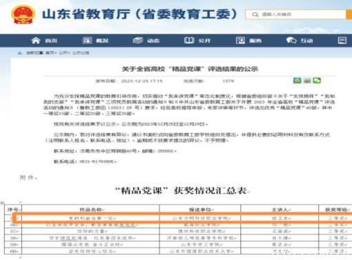The image size is (352, 260).
Task: Click the green WeChat share icon
Action: point(317,81)
